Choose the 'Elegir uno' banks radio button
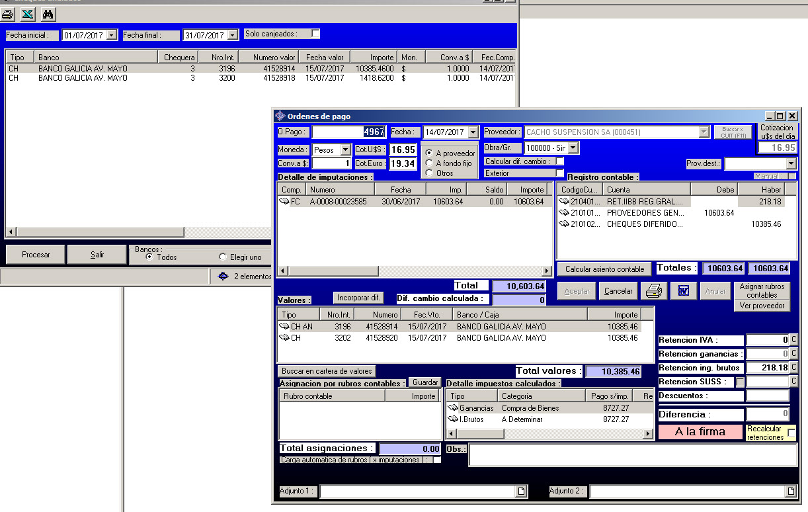 coord(223,257)
